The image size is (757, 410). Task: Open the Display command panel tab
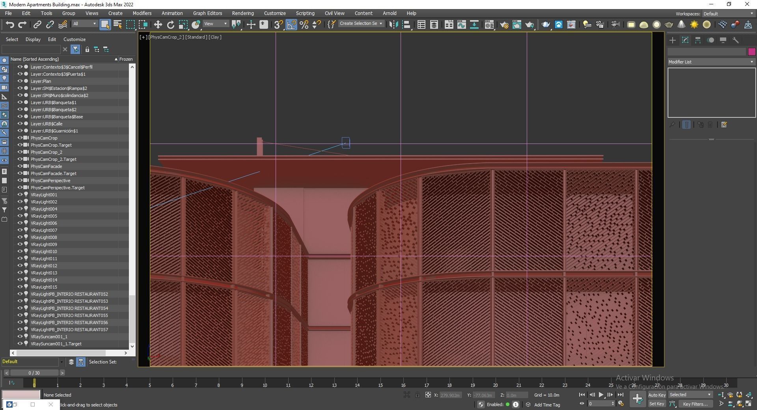point(723,40)
